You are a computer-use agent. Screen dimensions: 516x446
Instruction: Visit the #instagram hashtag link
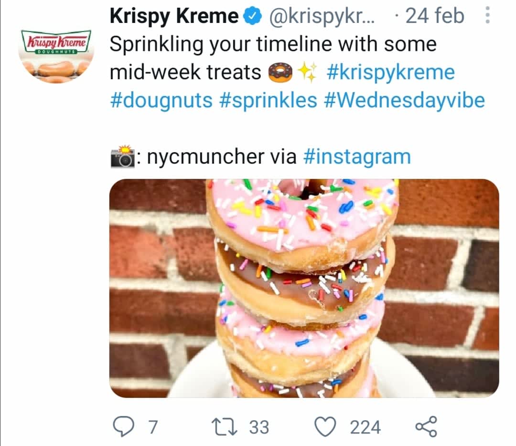pos(357,156)
